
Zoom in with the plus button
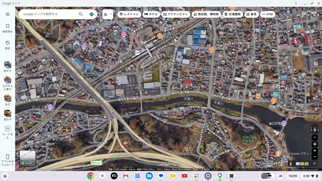point(315,151)
